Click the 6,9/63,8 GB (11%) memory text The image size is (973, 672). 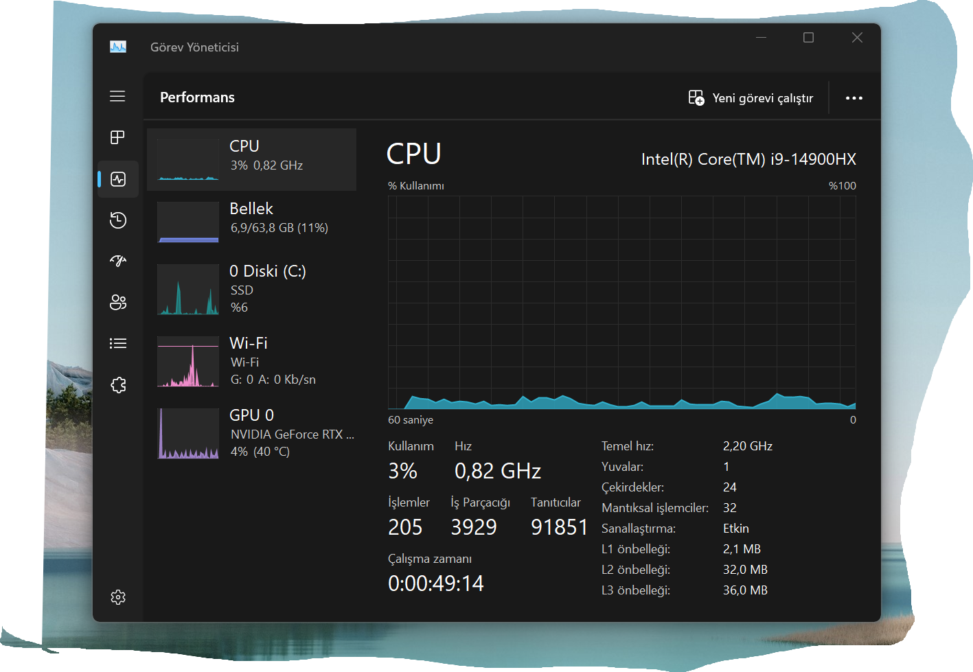[x=279, y=228]
